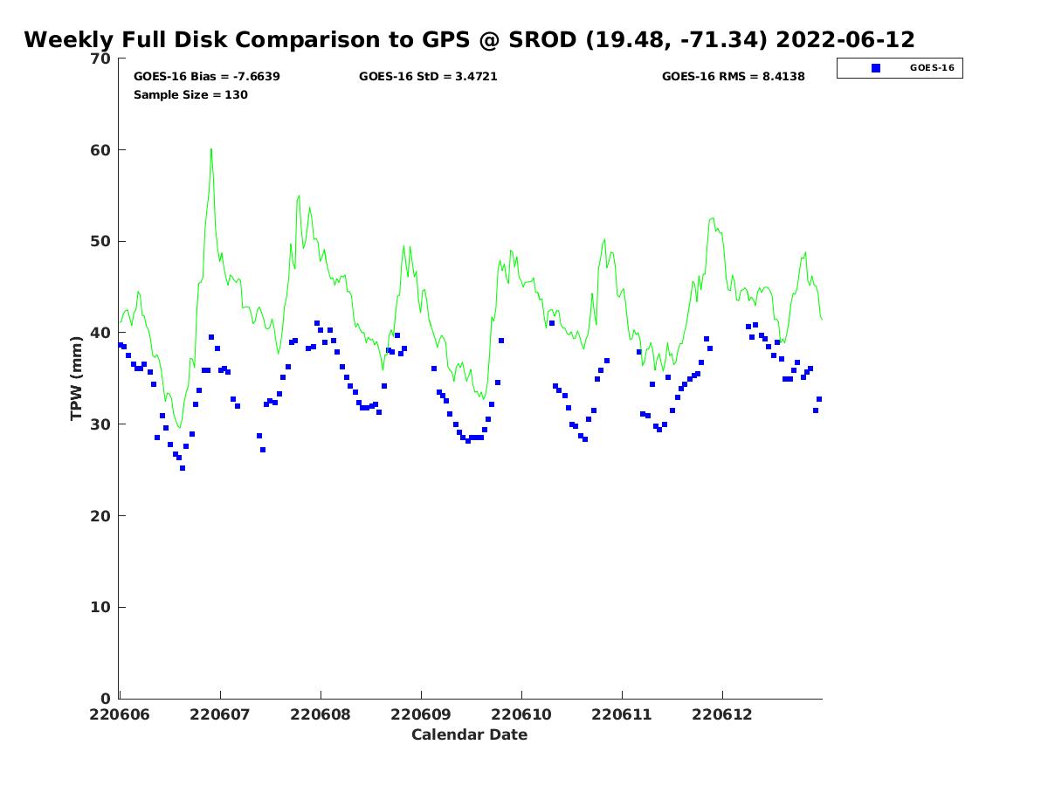The width and height of the screenshot is (1048, 786).
Task: Click the 220612 date tick label
Action: pos(722,714)
